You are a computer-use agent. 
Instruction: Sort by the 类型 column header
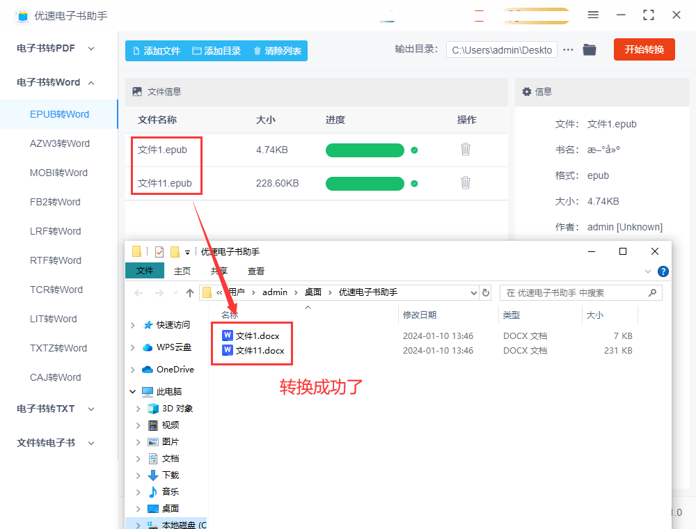pos(512,315)
